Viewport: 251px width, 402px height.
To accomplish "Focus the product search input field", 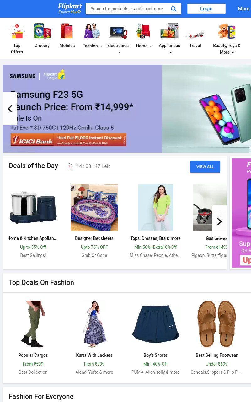I will [127, 9].
